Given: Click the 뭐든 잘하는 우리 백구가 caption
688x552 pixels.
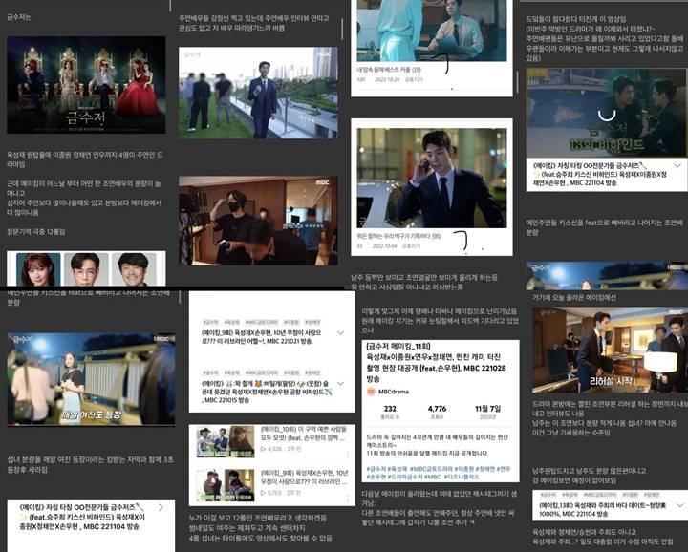Looking at the screenshot, I should point(398,236).
